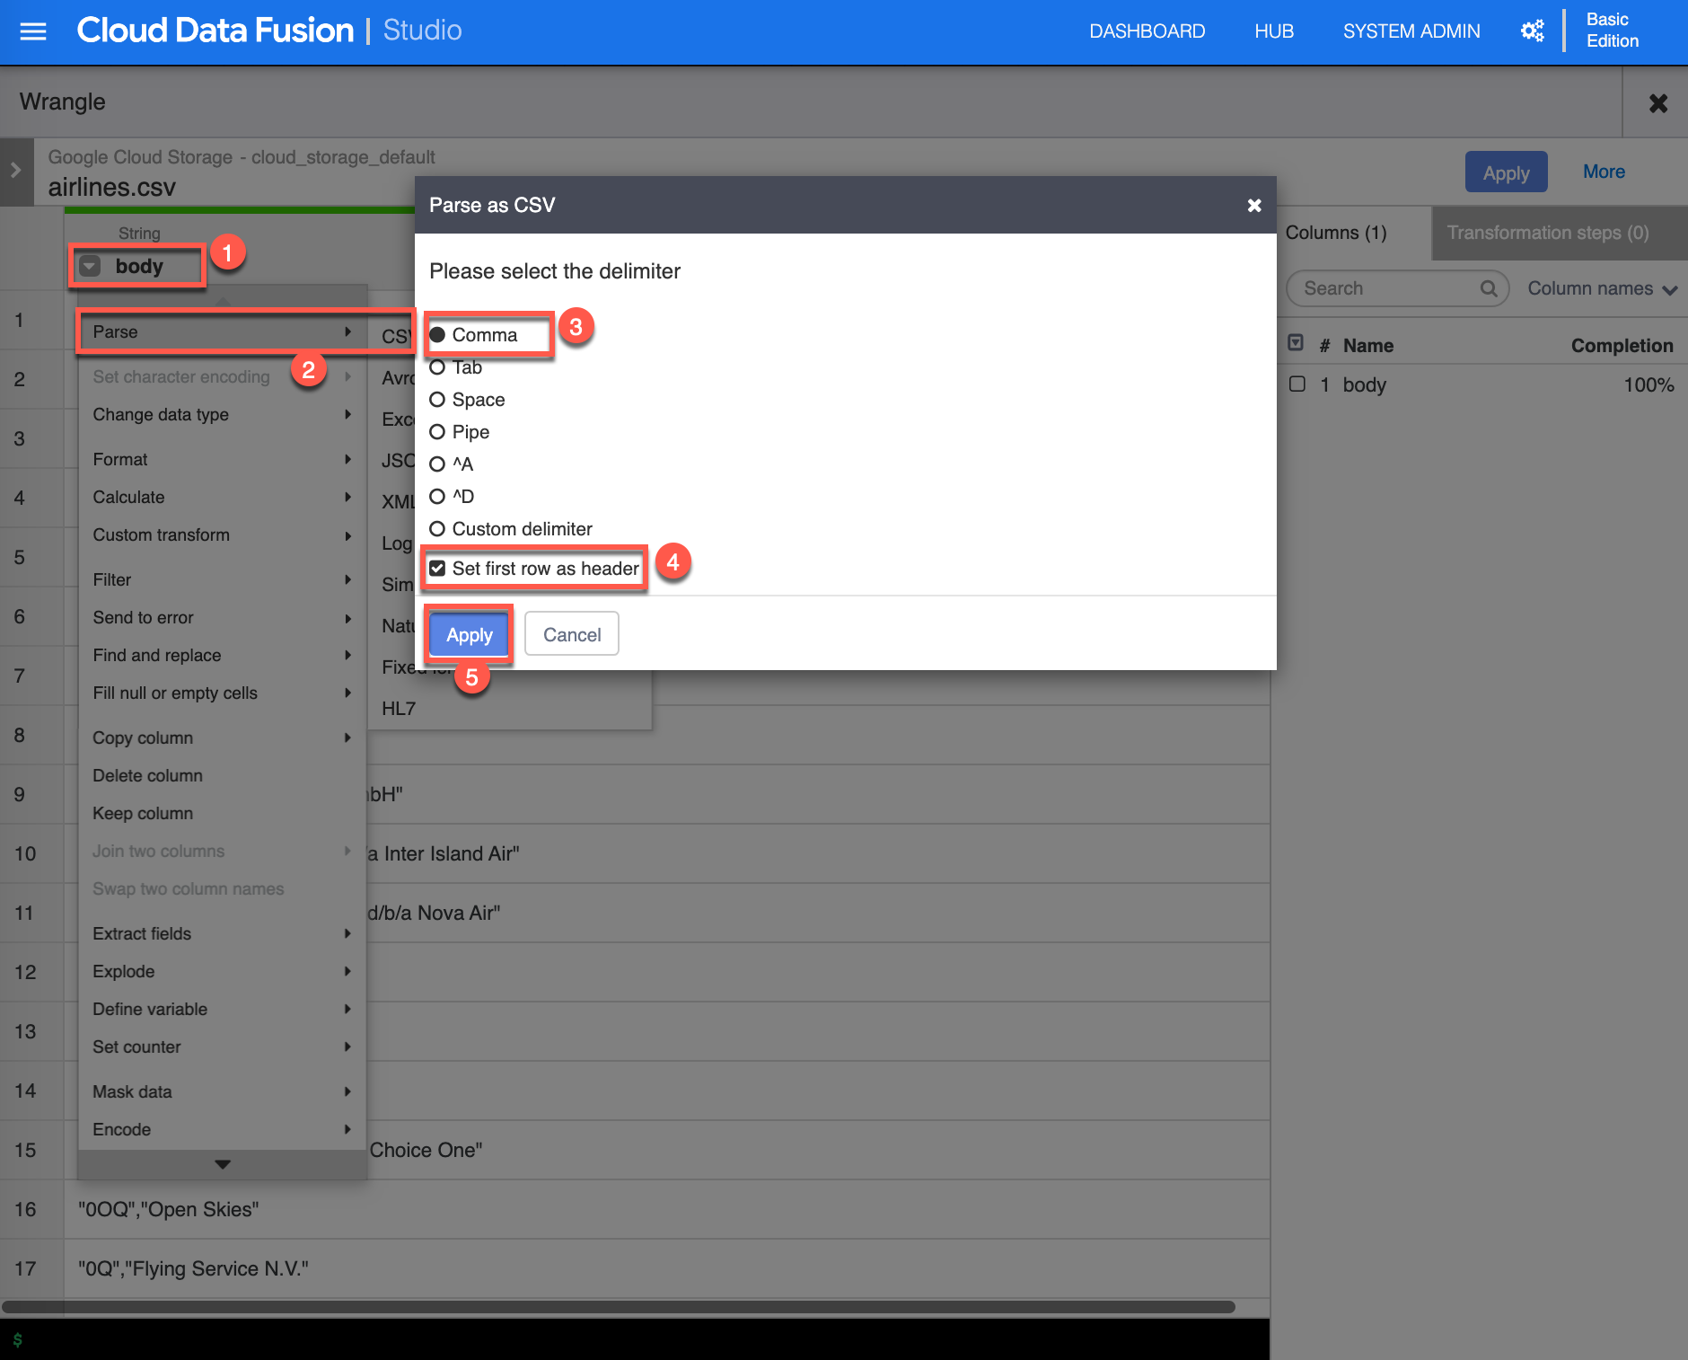This screenshot has height=1360, width=1688.
Task: Close the Wrangle panel with the X
Action: point(1657,103)
